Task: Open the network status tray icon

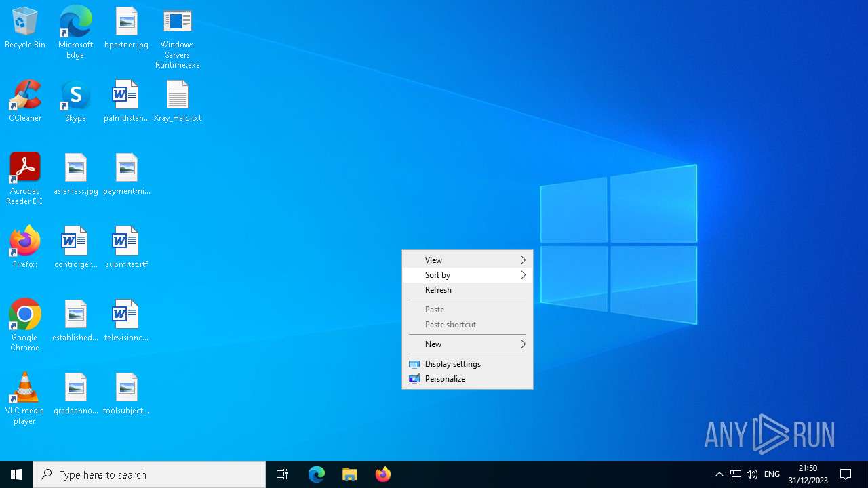Action: pyautogui.click(x=736, y=474)
